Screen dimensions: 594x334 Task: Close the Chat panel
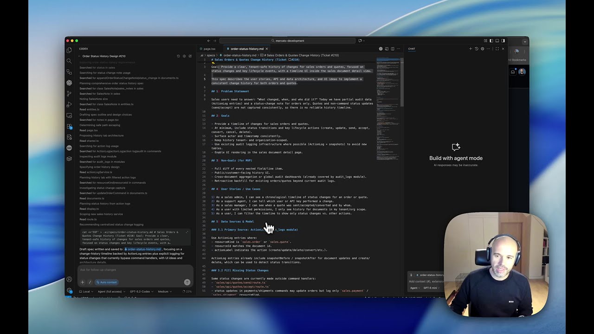[503, 49]
